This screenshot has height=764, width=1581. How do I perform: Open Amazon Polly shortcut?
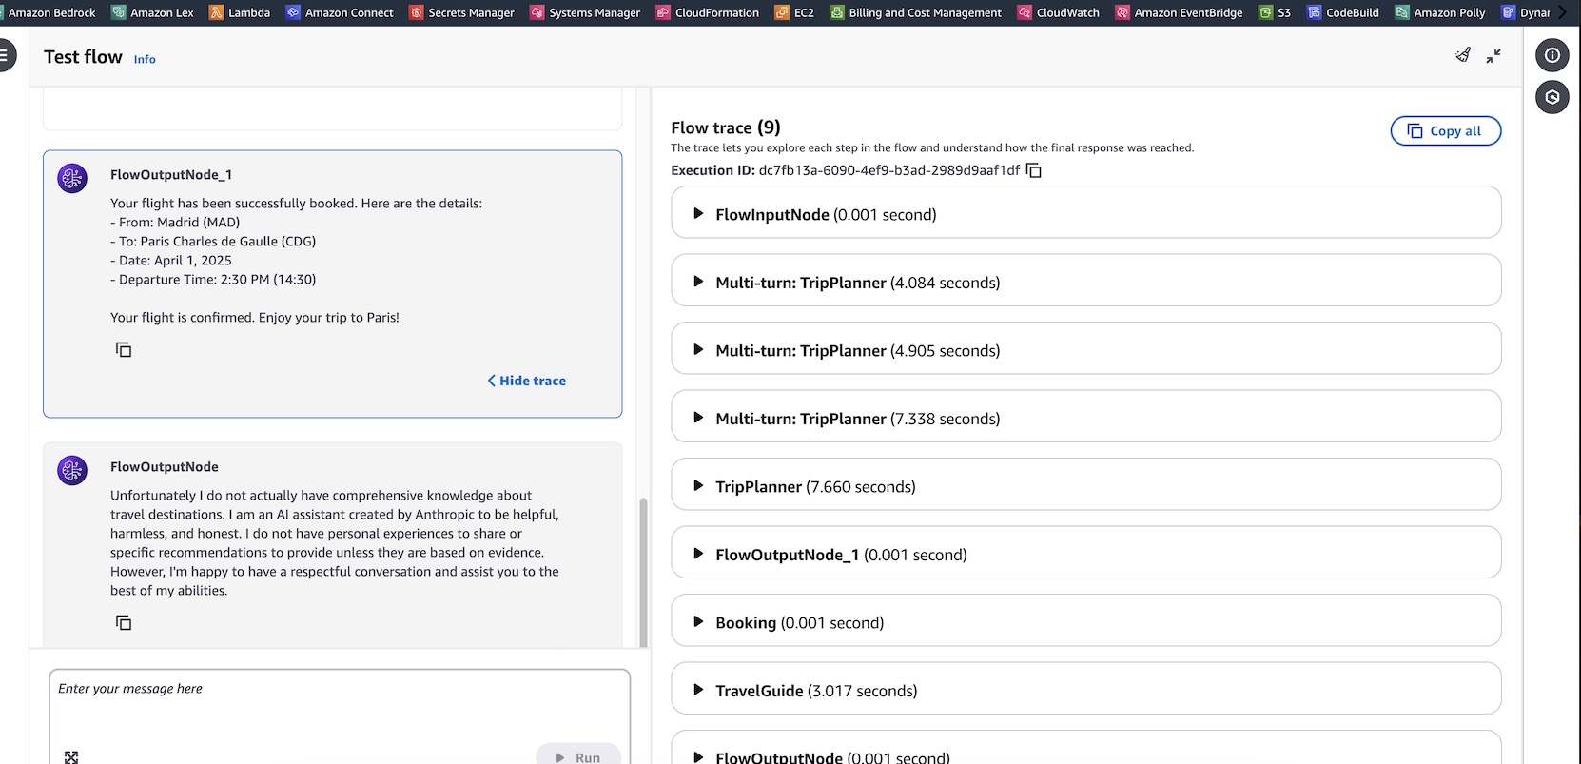point(1440,12)
